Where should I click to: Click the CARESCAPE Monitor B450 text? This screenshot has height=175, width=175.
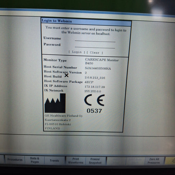102,61
